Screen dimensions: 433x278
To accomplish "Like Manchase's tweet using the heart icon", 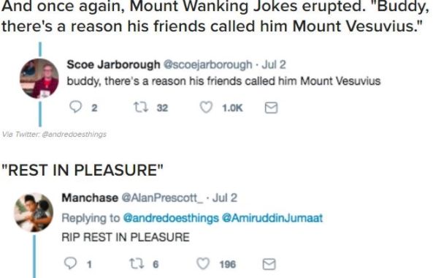I will tap(203, 264).
